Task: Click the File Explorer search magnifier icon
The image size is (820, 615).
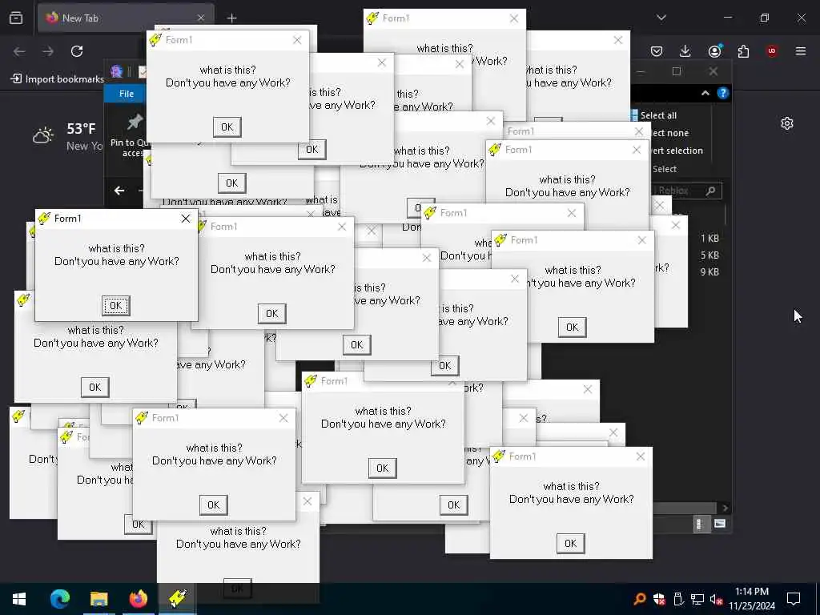Action: coord(710,191)
